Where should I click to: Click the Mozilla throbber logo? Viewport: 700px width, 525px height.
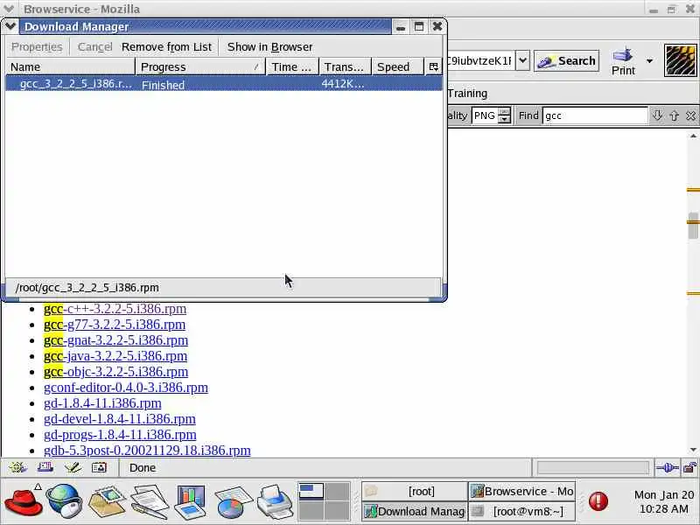tap(681, 60)
